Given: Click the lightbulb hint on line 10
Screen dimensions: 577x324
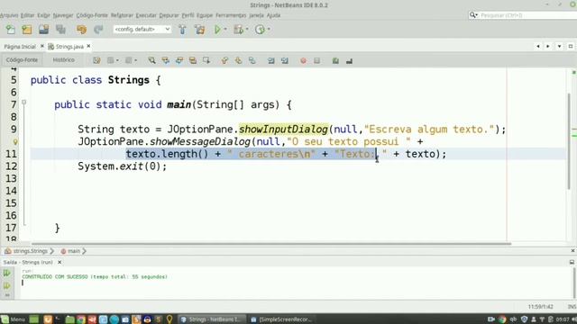Looking at the screenshot, I should tap(15, 142).
